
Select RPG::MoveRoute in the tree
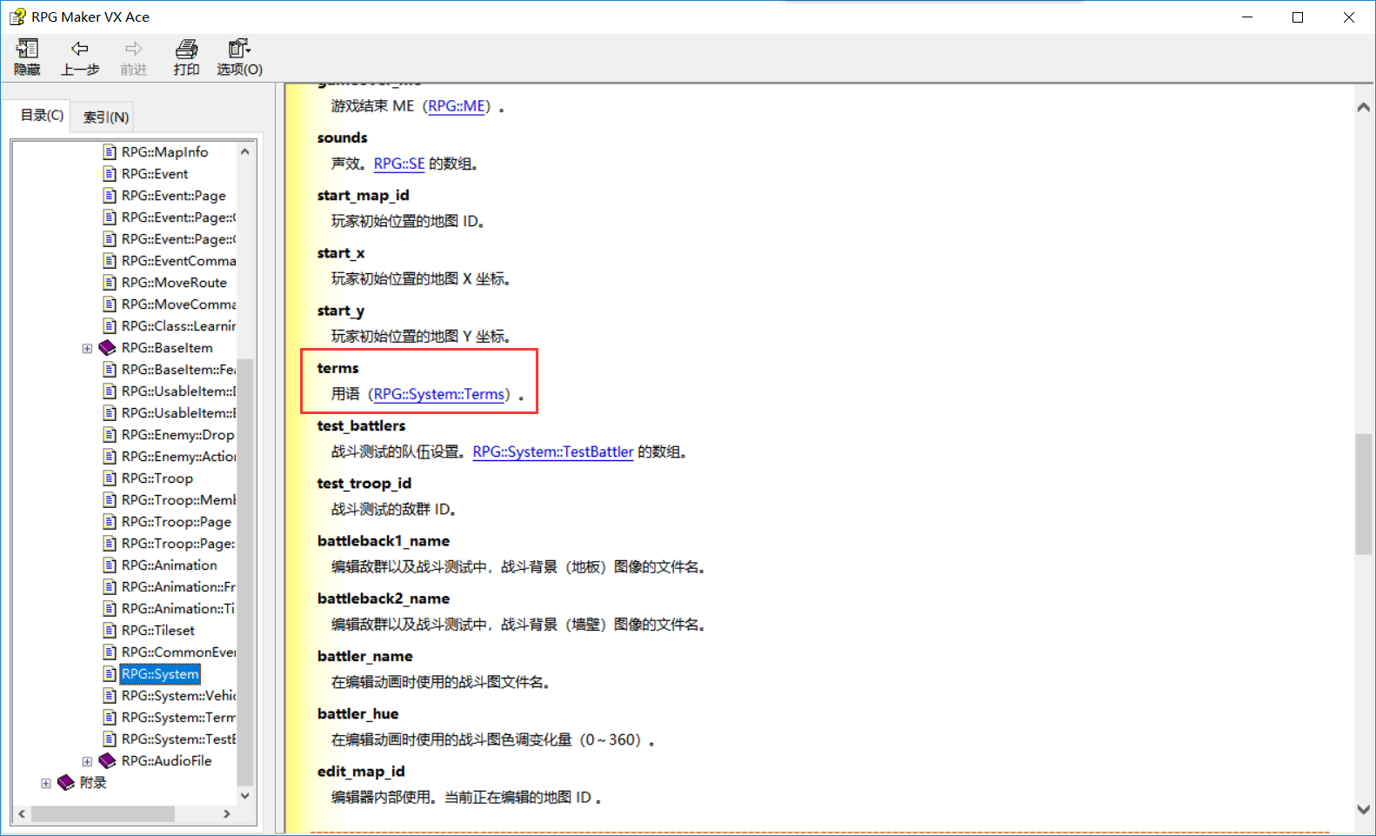point(174,283)
